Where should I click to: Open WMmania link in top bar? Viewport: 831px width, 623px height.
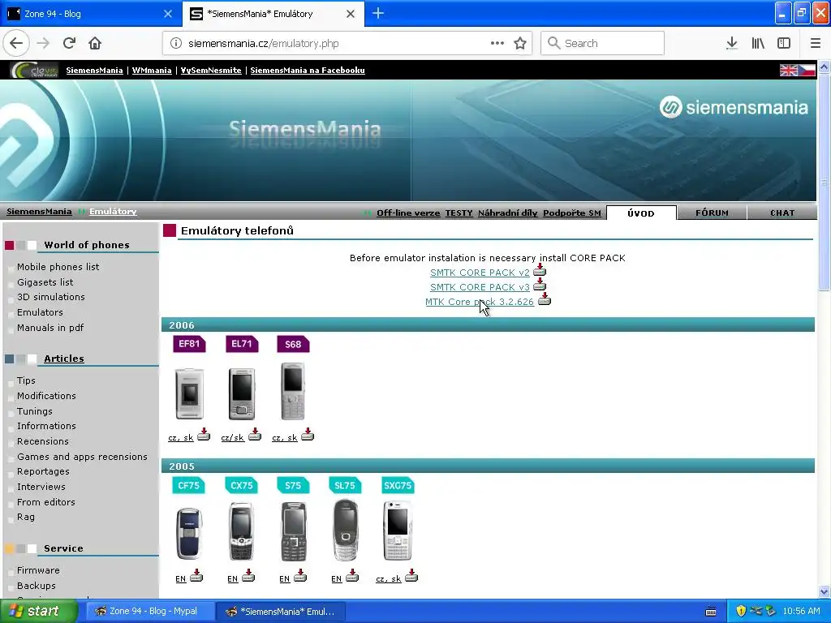tap(152, 71)
